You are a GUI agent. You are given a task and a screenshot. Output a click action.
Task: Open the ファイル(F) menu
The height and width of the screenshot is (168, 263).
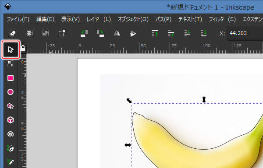18,19
